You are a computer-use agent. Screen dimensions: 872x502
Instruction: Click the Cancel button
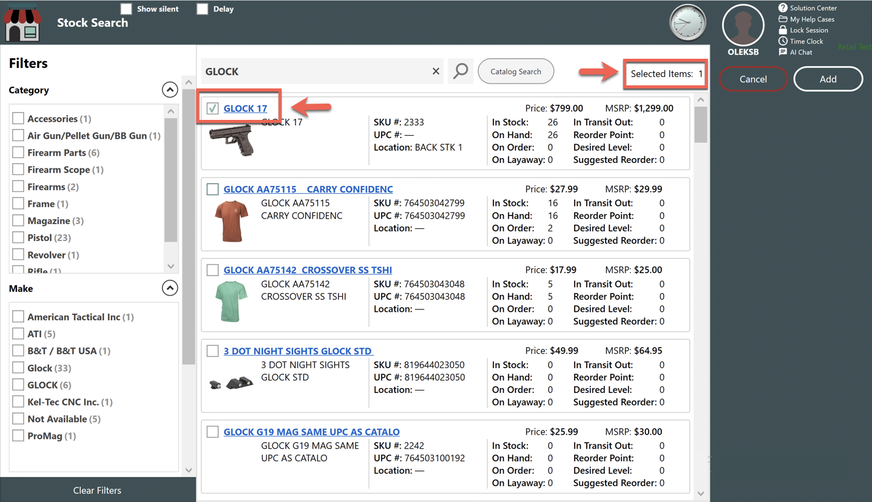pyautogui.click(x=753, y=79)
